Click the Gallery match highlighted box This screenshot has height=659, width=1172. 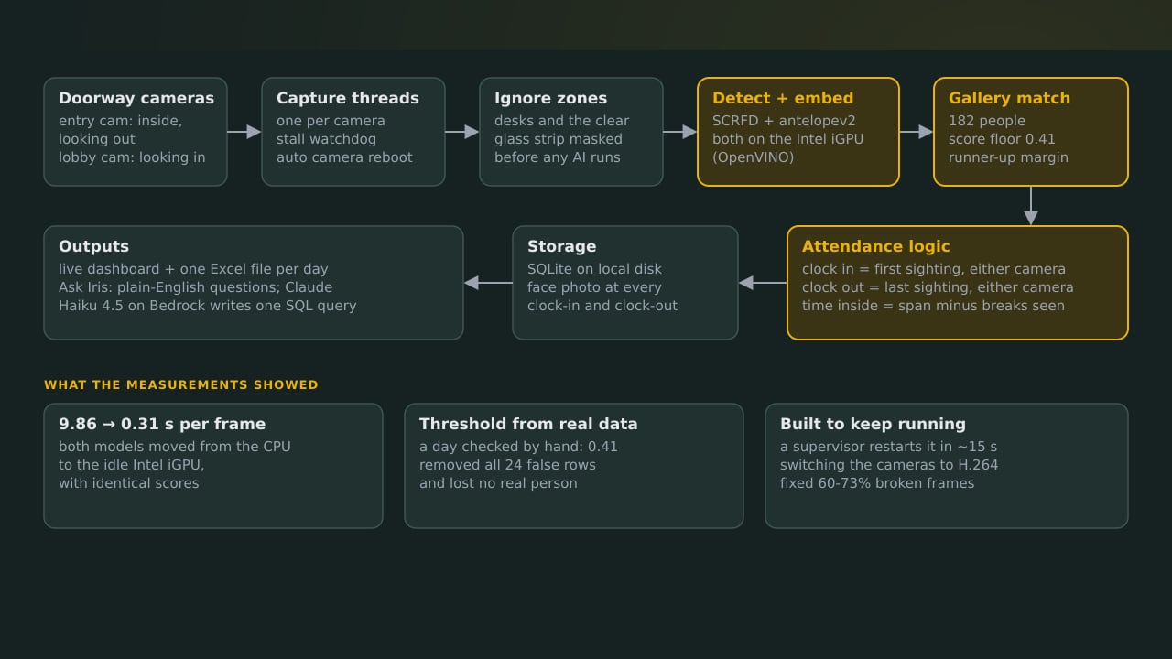[x=1031, y=132]
